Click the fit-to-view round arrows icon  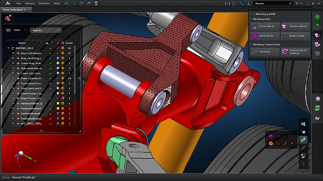(x=241, y=4)
